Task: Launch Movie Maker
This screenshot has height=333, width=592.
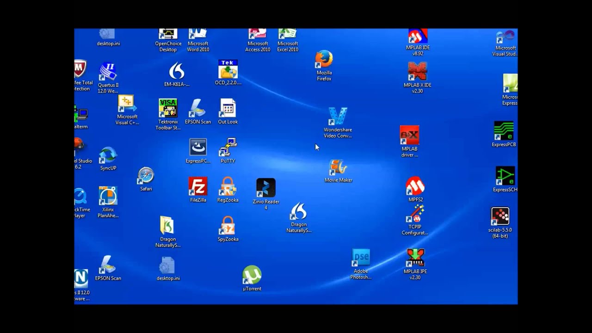Action: [338, 171]
